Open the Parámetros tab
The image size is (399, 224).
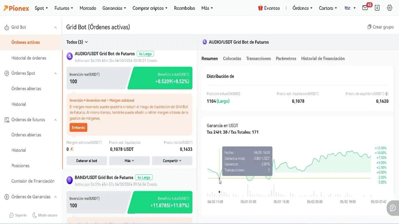tap(286, 58)
